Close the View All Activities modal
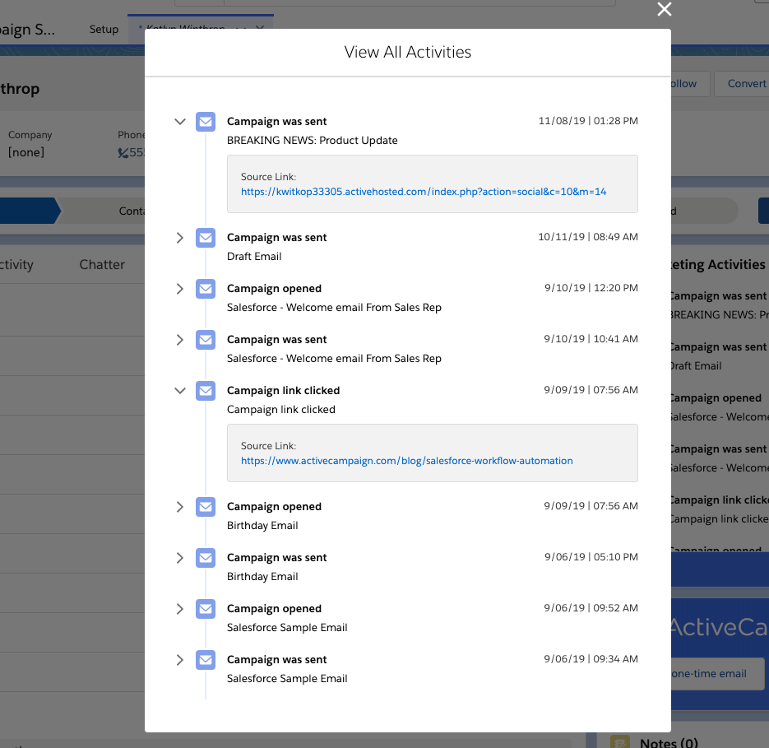The image size is (769, 748). (x=664, y=9)
